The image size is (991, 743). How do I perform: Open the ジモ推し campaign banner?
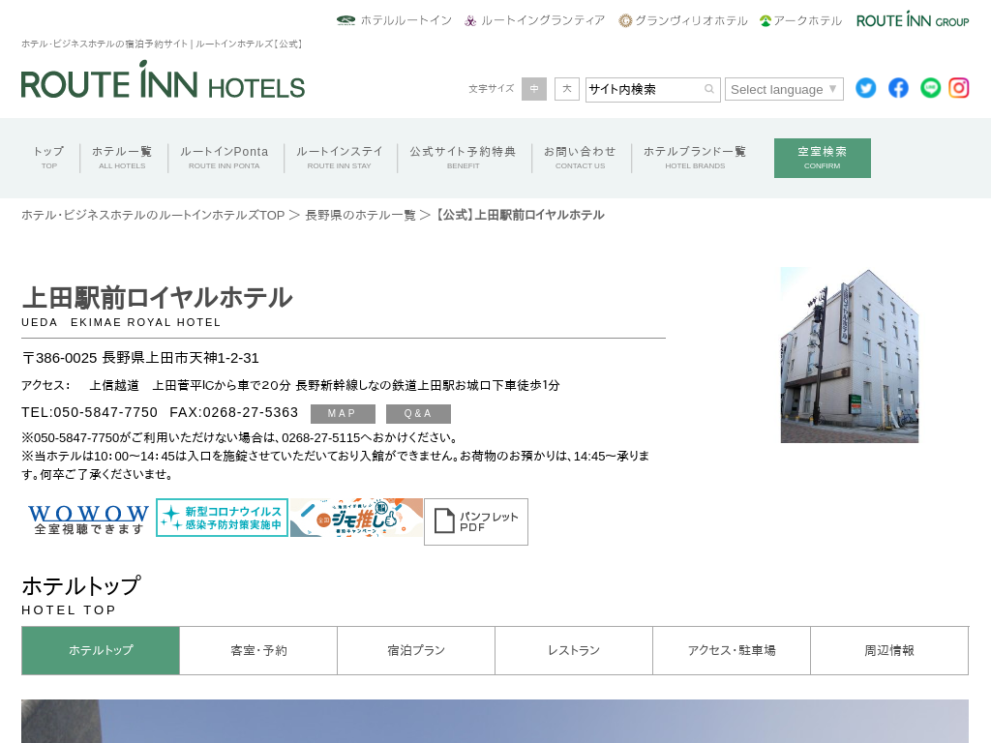point(356,518)
